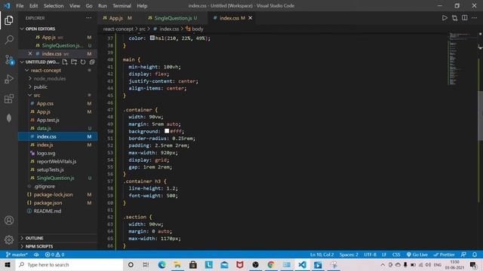
Task: Collapse the Open Editors section
Action: click(x=22, y=29)
